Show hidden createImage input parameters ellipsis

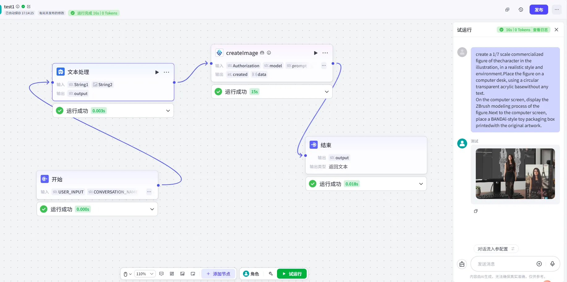tap(324, 65)
